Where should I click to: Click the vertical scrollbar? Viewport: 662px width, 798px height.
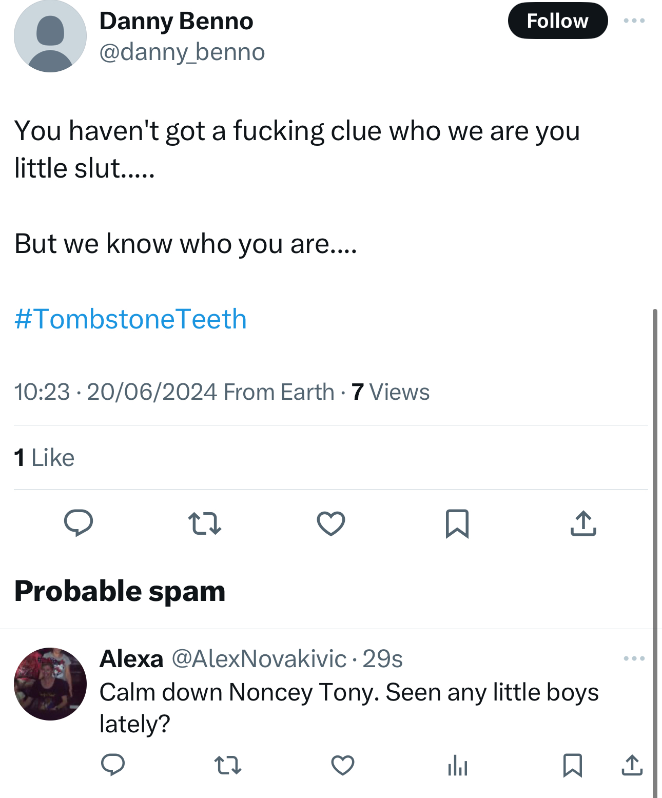[655, 513]
